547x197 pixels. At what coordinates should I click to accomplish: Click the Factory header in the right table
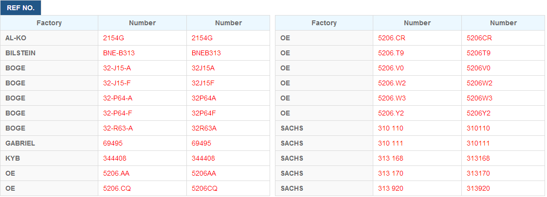(324, 23)
